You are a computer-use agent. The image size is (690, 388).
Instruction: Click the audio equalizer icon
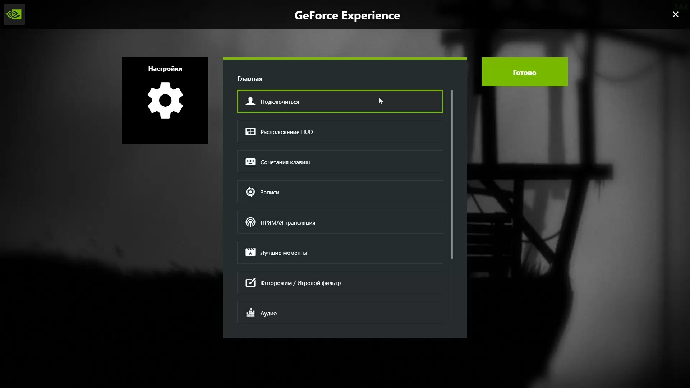coord(250,313)
